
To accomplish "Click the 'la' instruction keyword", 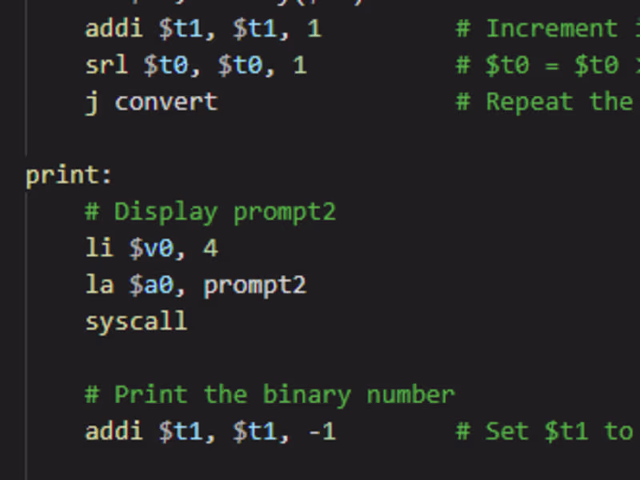I will coord(99,285).
